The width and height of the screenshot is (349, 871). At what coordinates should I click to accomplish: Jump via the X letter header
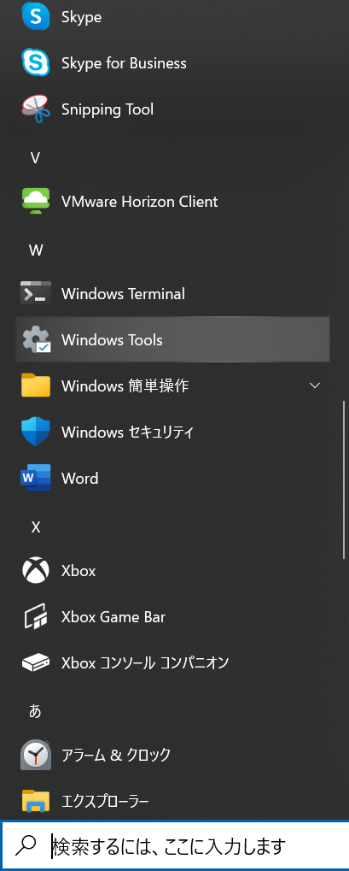[36, 527]
